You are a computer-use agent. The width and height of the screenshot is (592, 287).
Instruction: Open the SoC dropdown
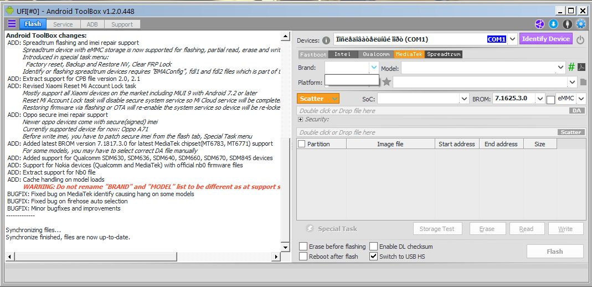[x=465, y=99]
